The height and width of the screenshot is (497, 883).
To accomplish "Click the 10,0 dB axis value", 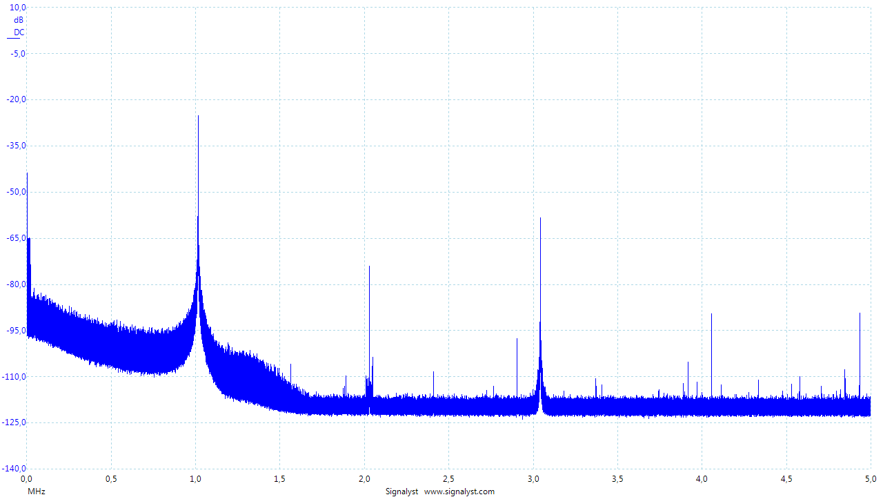I will pyautogui.click(x=18, y=8).
